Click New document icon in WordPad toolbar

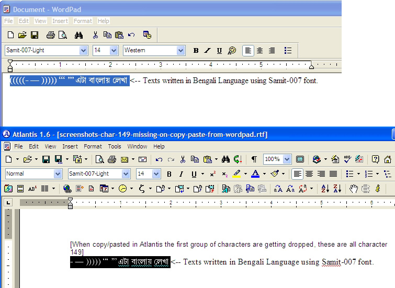pyautogui.click(x=10, y=34)
